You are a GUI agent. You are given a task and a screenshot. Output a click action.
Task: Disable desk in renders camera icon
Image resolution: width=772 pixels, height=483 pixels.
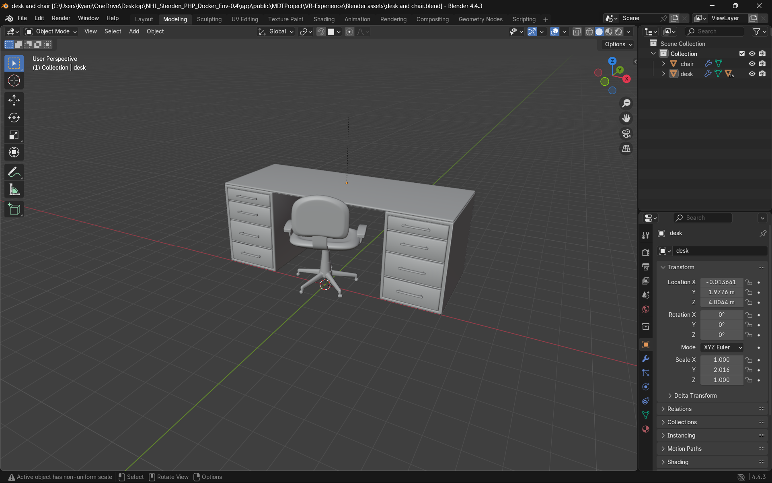[762, 74]
